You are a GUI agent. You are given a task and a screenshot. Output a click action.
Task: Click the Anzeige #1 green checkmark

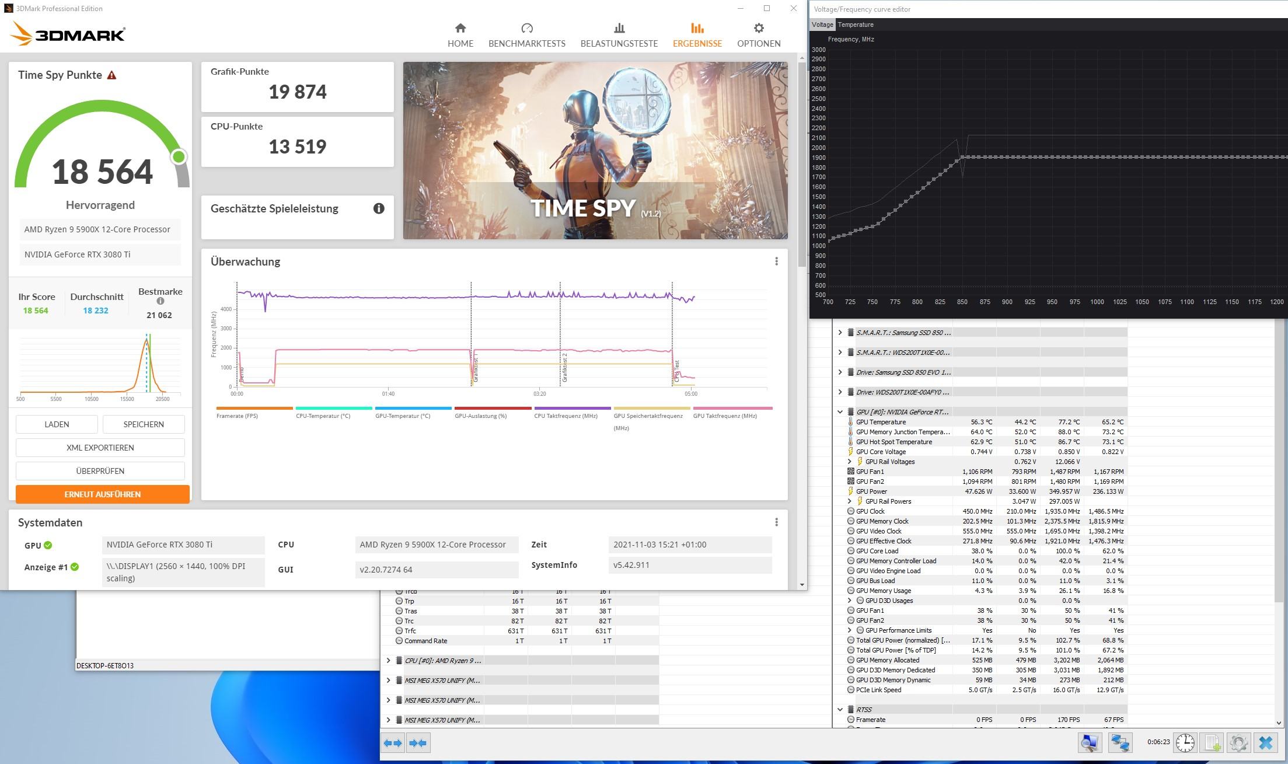75,567
